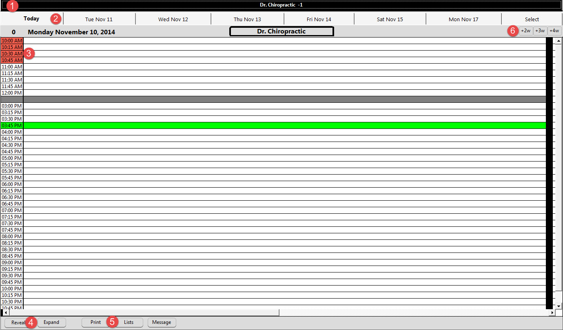Jump ahead four weeks with +4w

coord(554,31)
